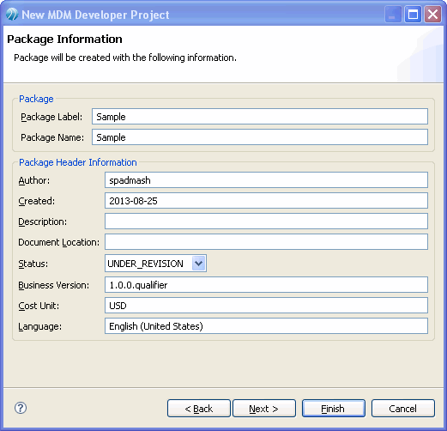Viewport: 447px width, 431px height.
Task: Cancel the new project dialog
Action: (403, 409)
